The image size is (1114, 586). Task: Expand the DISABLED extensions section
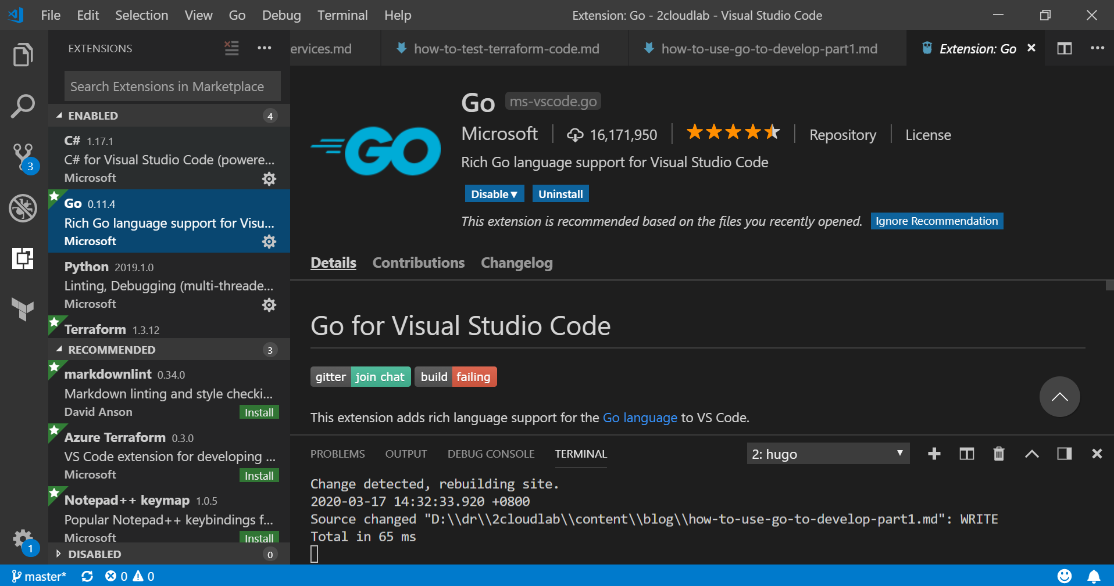169,554
